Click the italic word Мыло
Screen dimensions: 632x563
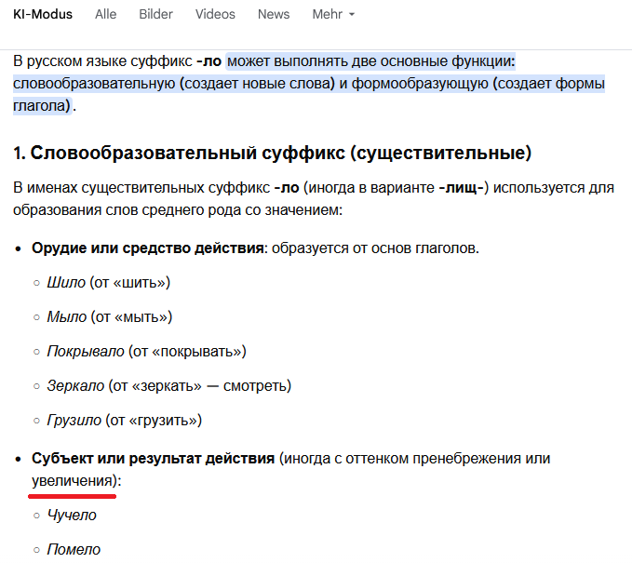67,317
